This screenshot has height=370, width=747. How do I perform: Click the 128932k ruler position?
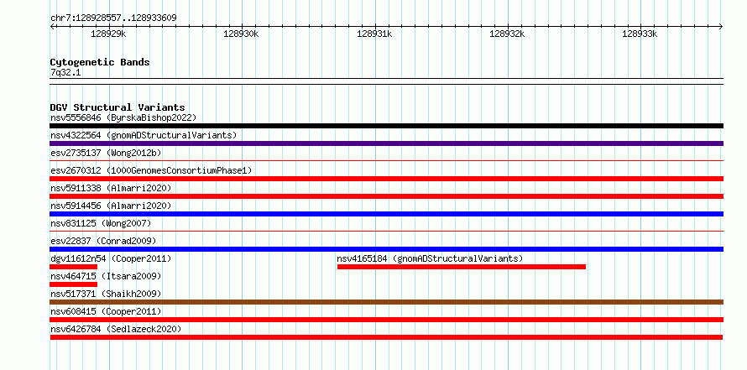pos(507,34)
